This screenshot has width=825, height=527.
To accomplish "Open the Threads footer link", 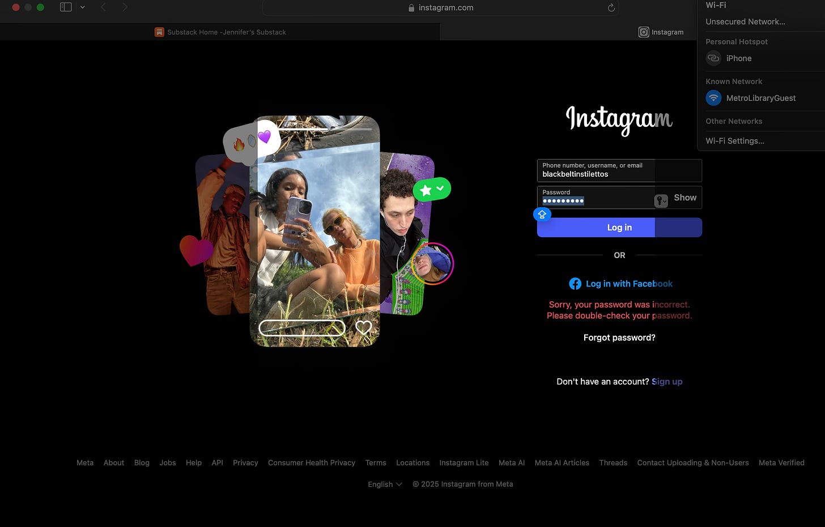I will tap(613, 462).
